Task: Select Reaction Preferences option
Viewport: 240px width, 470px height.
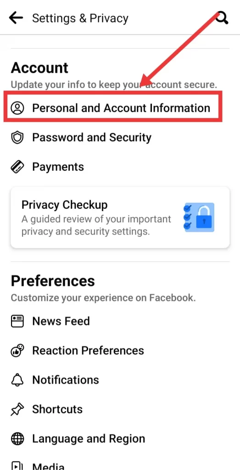Action: (x=88, y=350)
